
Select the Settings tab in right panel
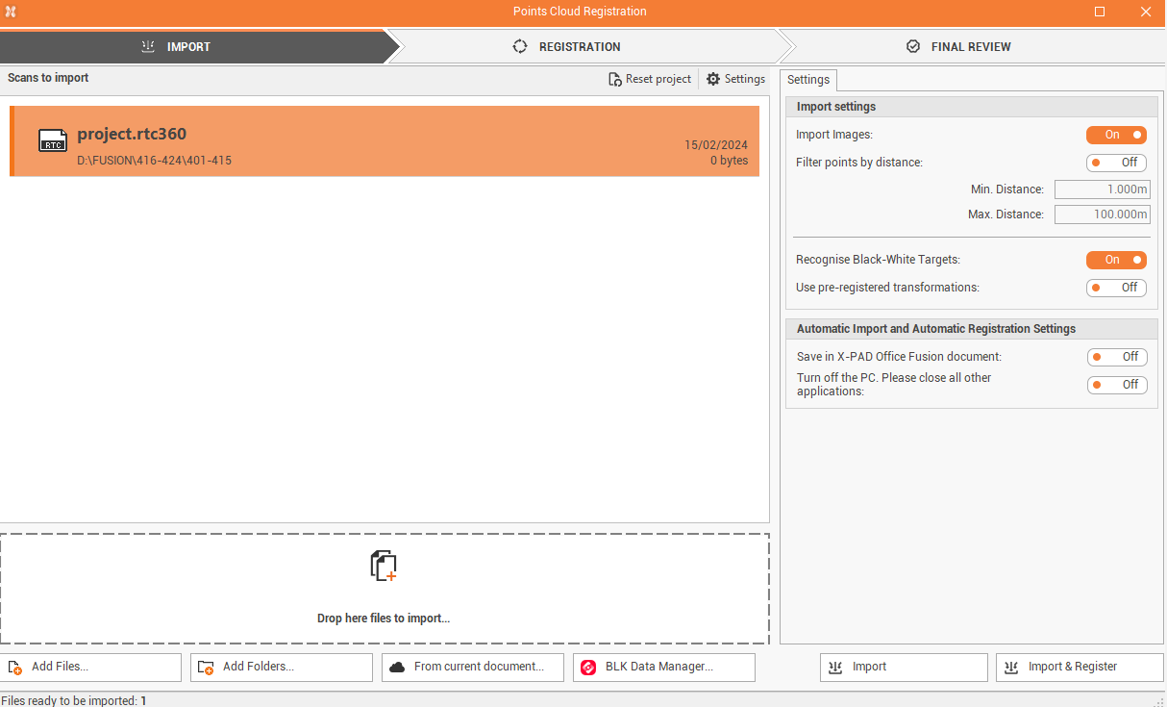coord(808,80)
